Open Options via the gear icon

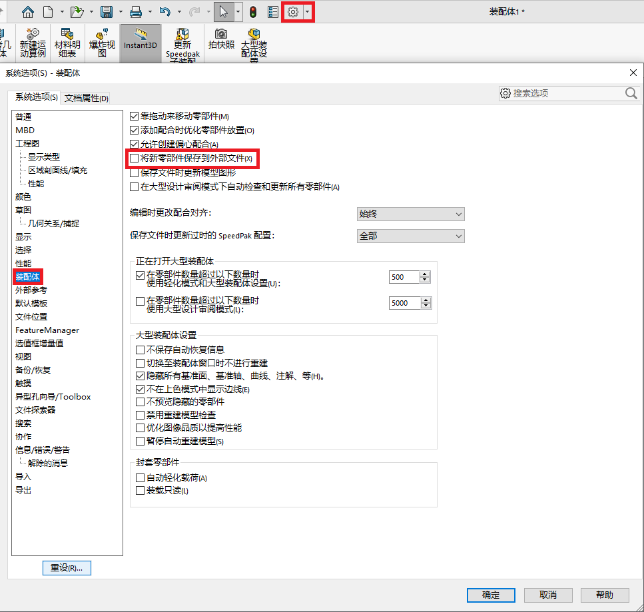click(x=293, y=13)
